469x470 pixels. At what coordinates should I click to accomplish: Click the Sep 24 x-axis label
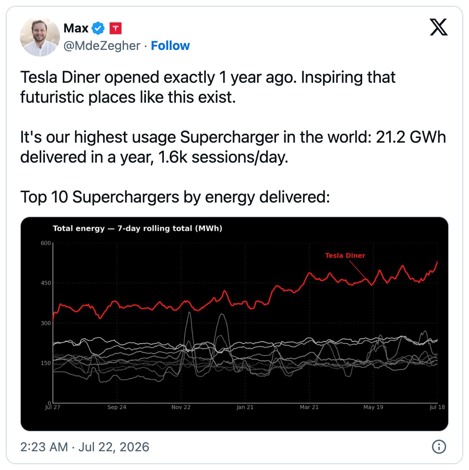(117, 407)
